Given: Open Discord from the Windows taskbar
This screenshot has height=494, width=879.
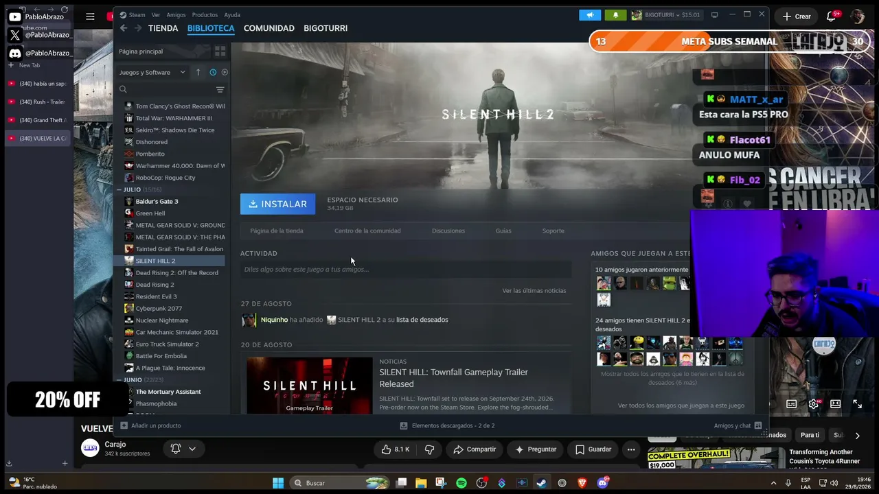Looking at the screenshot, I should click(603, 483).
